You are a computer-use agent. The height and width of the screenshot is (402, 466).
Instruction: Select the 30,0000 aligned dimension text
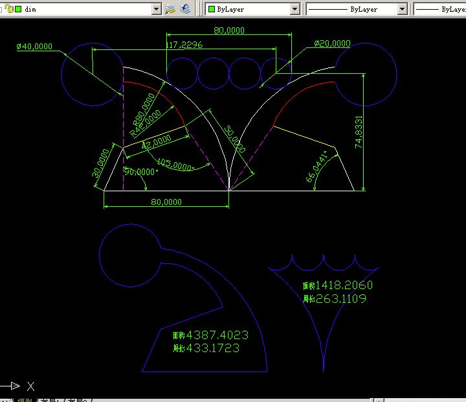pyautogui.click(x=100, y=163)
